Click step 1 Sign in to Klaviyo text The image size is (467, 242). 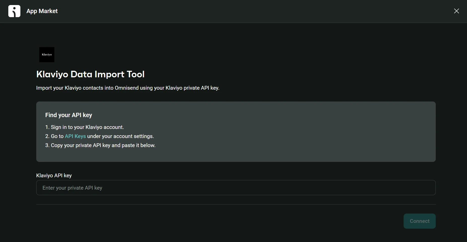click(x=85, y=127)
